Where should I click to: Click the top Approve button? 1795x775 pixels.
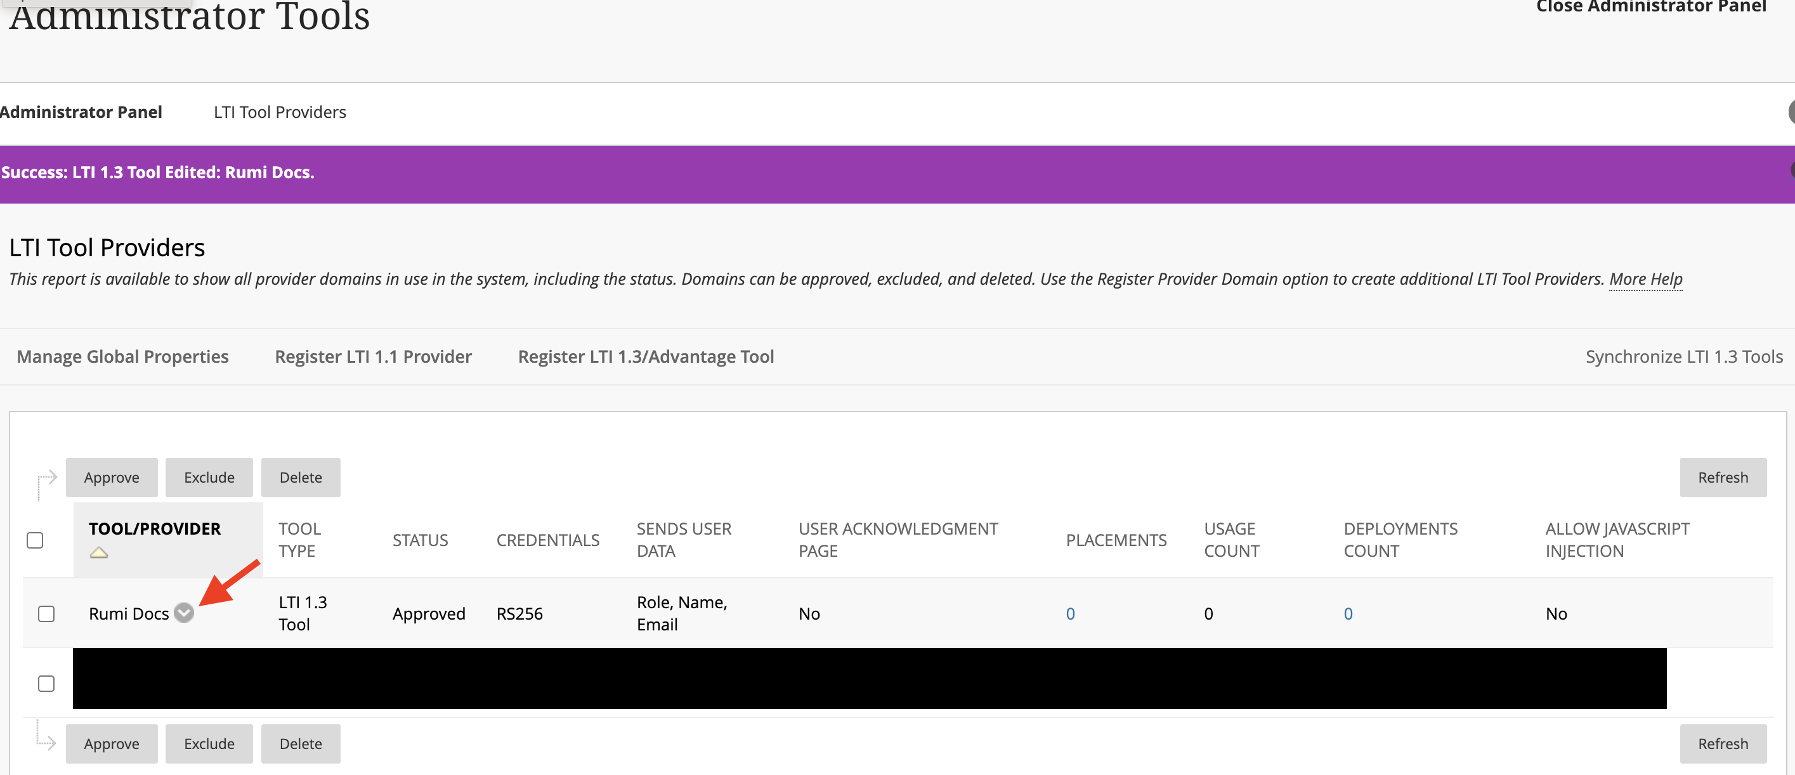point(112,478)
